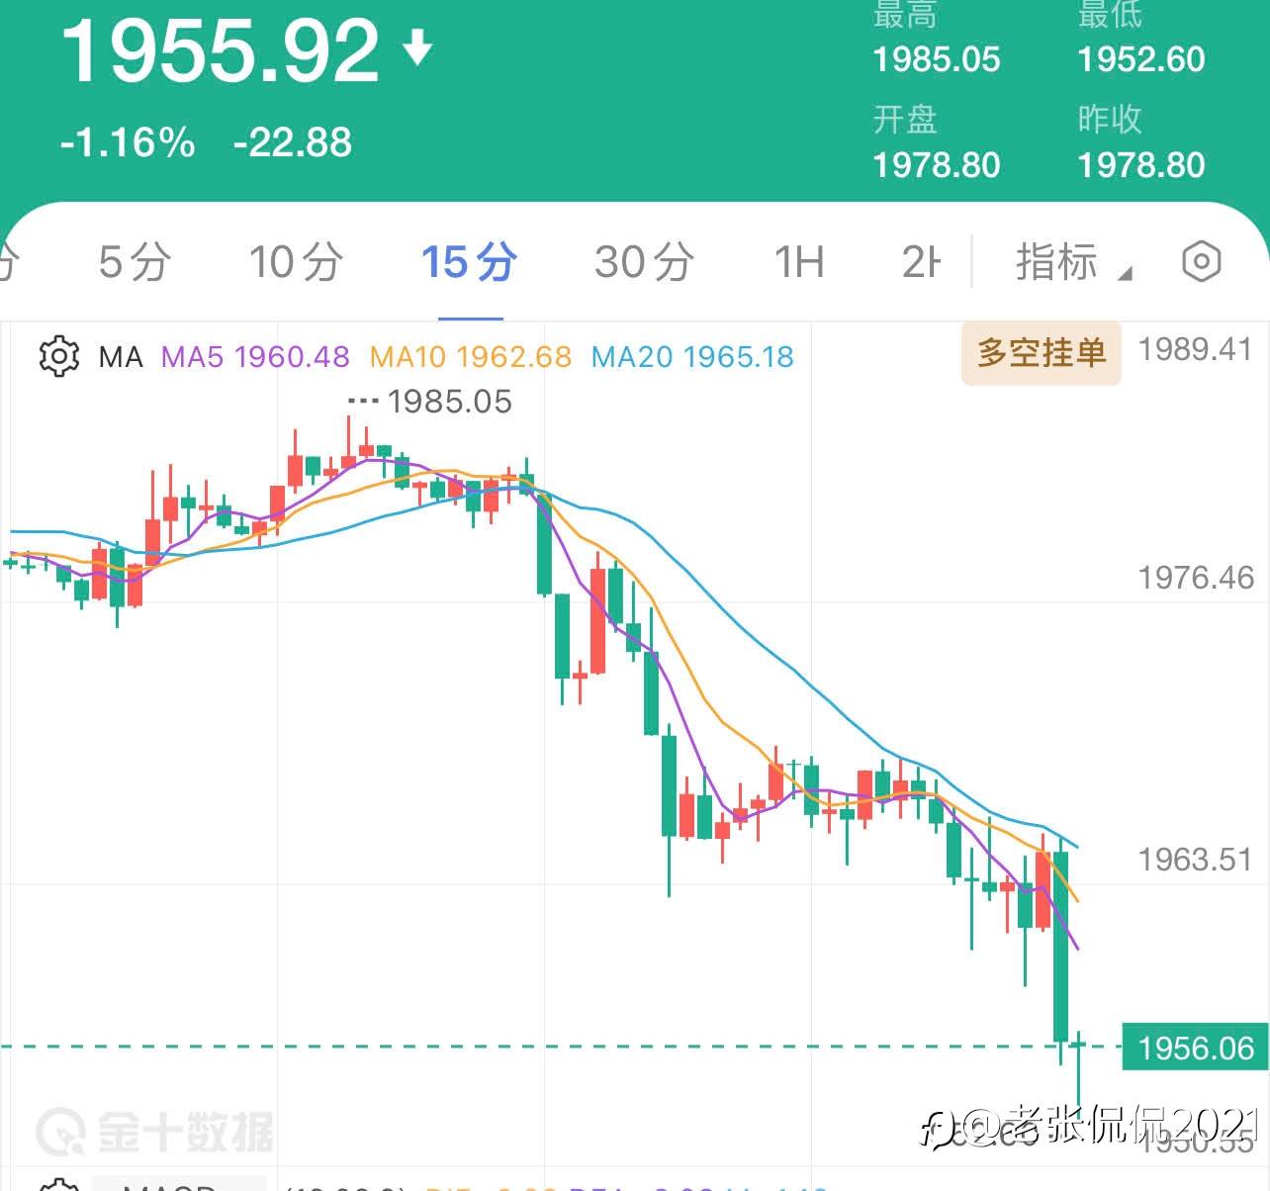Open MA indicator settings gear
The image size is (1270, 1191).
pyautogui.click(x=58, y=356)
